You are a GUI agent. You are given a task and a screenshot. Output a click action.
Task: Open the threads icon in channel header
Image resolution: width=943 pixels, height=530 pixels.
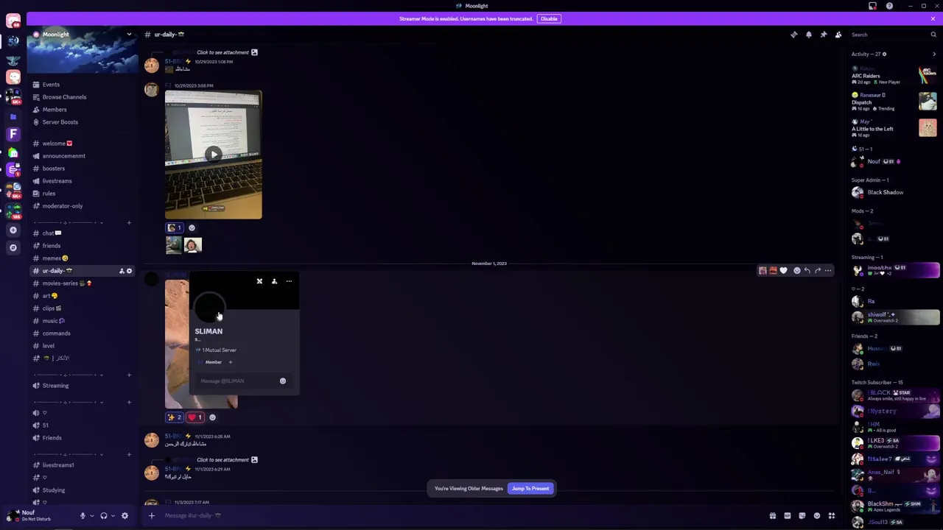[x=793, y=35]
